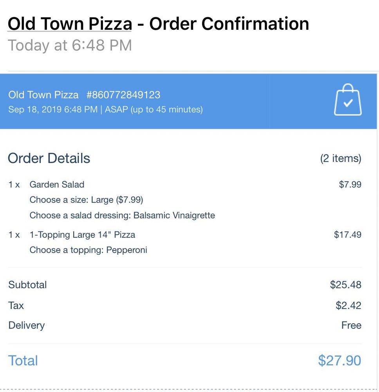Click the Pepperoni topping line
This screenshot has width=379, height=392.
88,250
